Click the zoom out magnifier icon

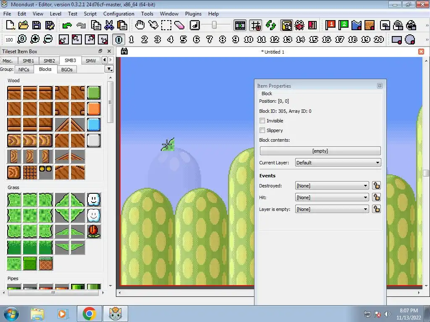click(48, 39)
